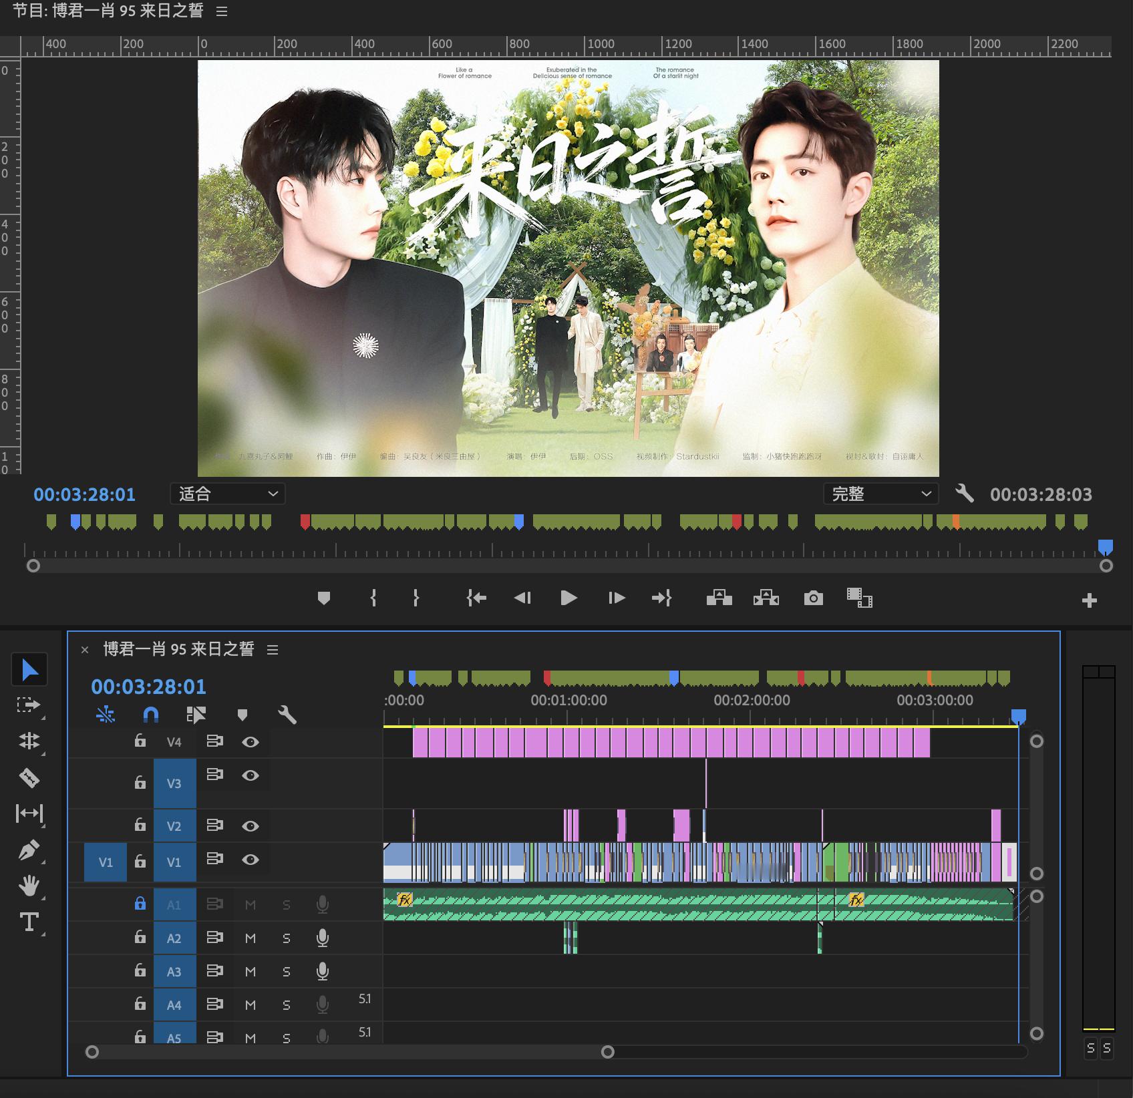Open Program Monitor settings wrench
1133x1098 pixels.
964,494
